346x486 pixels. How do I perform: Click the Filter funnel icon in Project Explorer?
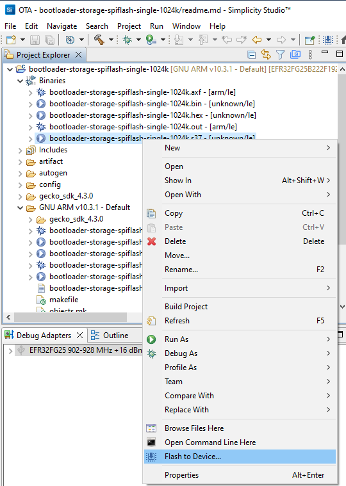(x=280, y=55)
